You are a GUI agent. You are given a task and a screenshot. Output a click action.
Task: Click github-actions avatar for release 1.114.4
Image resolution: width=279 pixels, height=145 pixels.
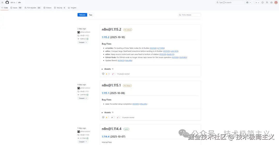[x=79, y=132]
